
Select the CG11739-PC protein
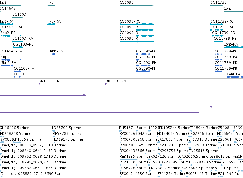(x=218, y=54)
